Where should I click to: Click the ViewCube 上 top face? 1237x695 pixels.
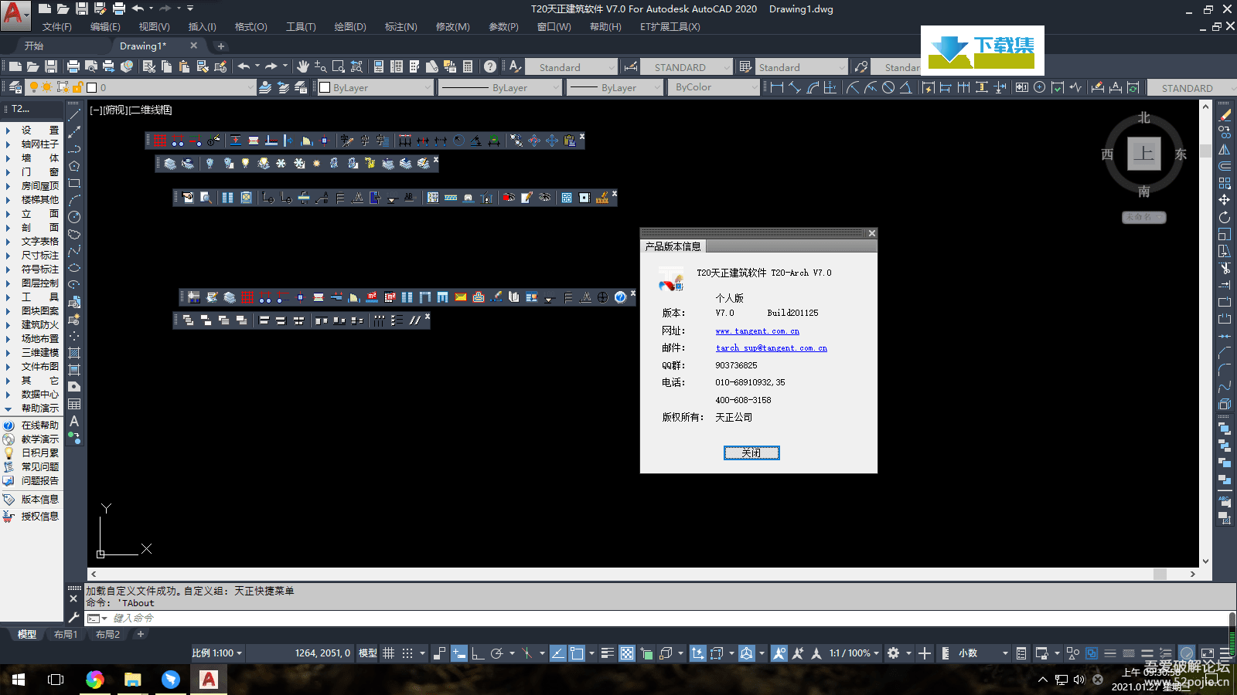click(x=1144, y=153)
